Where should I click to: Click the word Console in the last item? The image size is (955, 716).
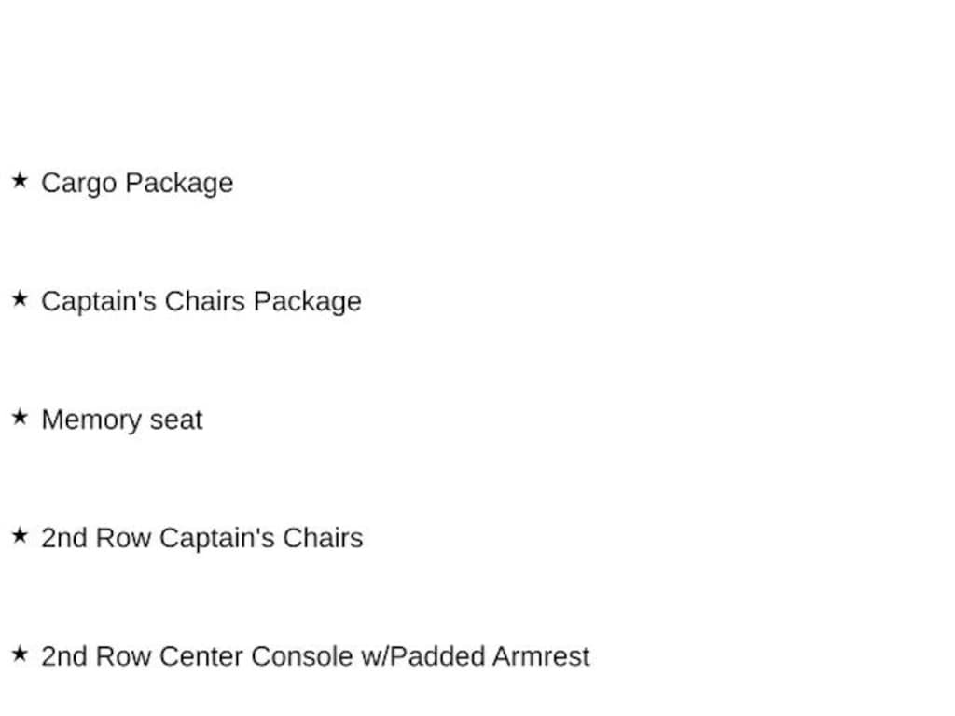tap(302, 656)
